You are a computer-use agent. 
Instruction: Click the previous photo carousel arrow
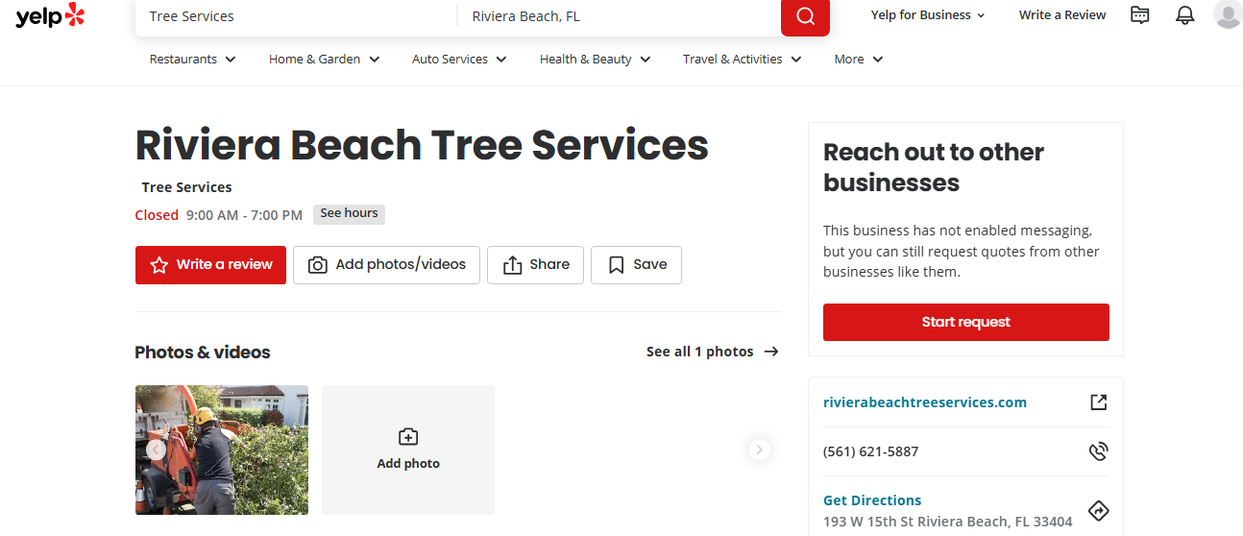coord(156,450)
